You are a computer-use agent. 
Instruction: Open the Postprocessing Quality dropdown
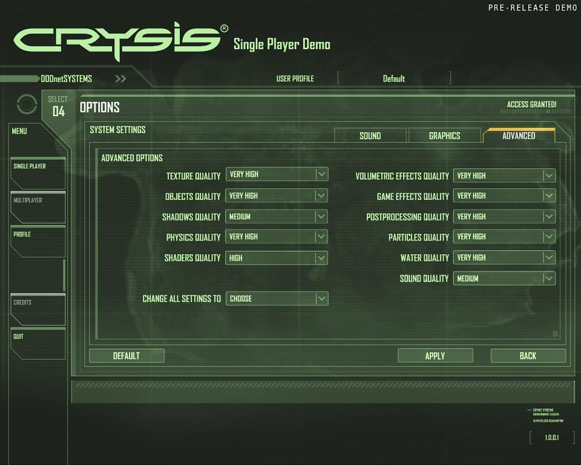[x=504, y=217]
